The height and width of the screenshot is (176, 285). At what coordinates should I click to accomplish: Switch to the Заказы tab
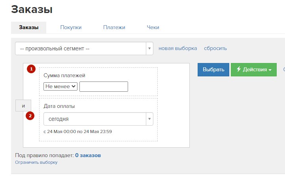pos(28,27)
